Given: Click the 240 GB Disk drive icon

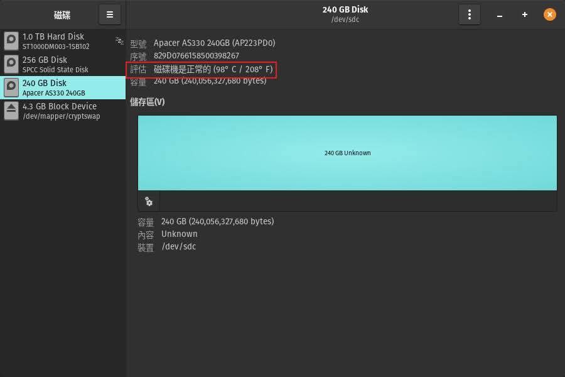Looking at the screenshot, I should pos(11,87).
